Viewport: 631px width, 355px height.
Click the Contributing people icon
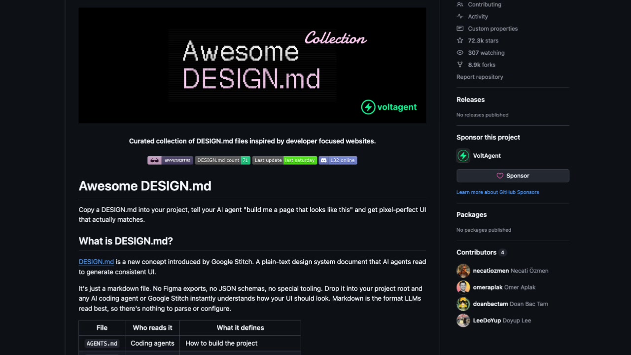click(460, 4)
